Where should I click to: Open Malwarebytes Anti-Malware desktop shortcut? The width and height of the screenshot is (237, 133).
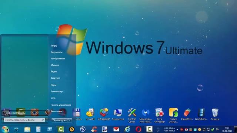(146, 115)
